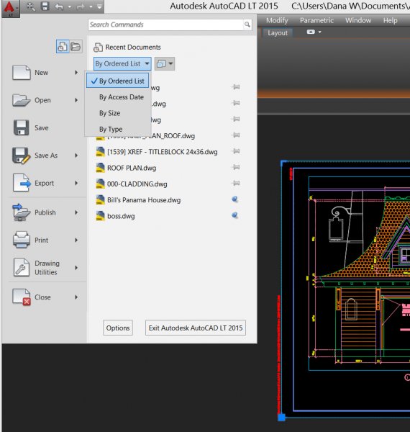
Task: Click Exit Autodesk AutoCAD LT 2015 button
Action: coord(196,328)
